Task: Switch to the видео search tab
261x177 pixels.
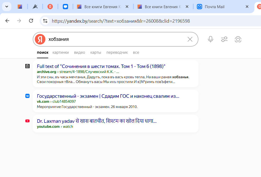Action: pyautogui.click(x=79, y=52)
